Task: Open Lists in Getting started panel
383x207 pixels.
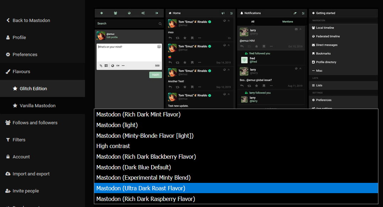Action: (344, 85)
